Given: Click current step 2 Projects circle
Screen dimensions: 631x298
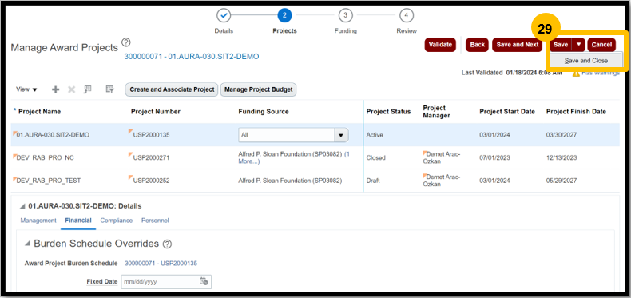Looking at the screenshot, I should [284, 16].
